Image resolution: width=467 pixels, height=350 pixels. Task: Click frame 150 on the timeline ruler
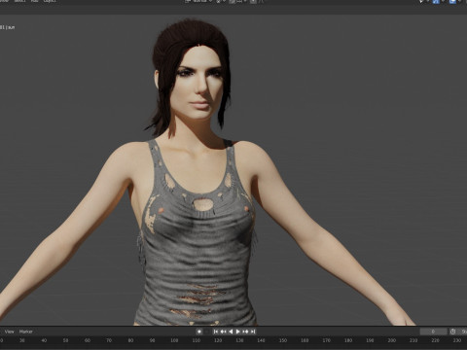click(283, 340)
